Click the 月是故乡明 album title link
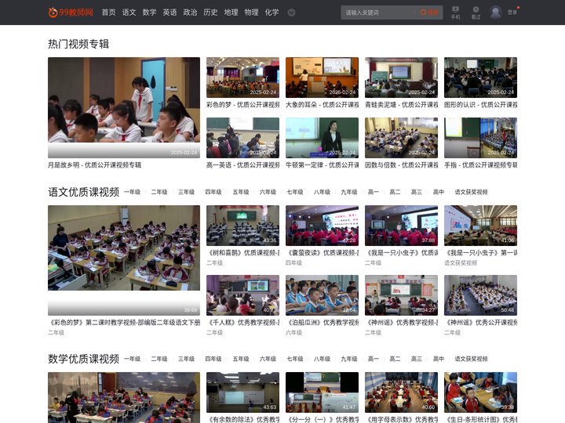This screenshot has width=565, height=423. click(94, 165)
